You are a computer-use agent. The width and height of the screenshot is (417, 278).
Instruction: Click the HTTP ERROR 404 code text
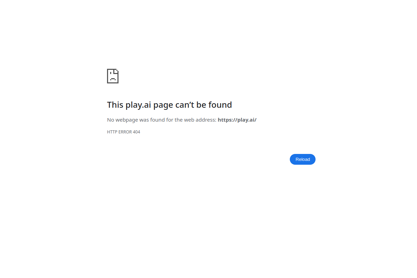coord(123,132)
